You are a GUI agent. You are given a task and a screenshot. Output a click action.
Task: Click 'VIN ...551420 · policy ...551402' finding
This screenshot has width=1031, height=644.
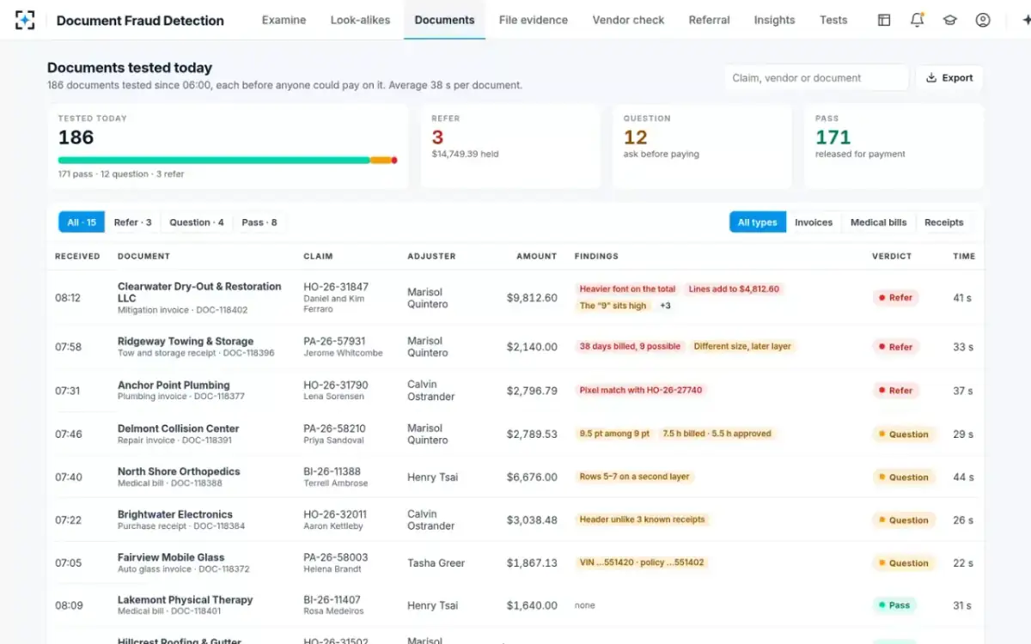(642, 562)
